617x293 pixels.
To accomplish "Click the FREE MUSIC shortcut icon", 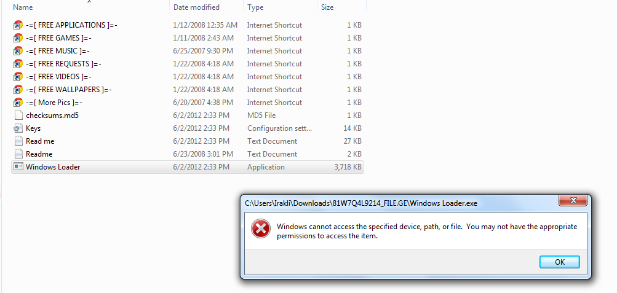I will [18, 51].
